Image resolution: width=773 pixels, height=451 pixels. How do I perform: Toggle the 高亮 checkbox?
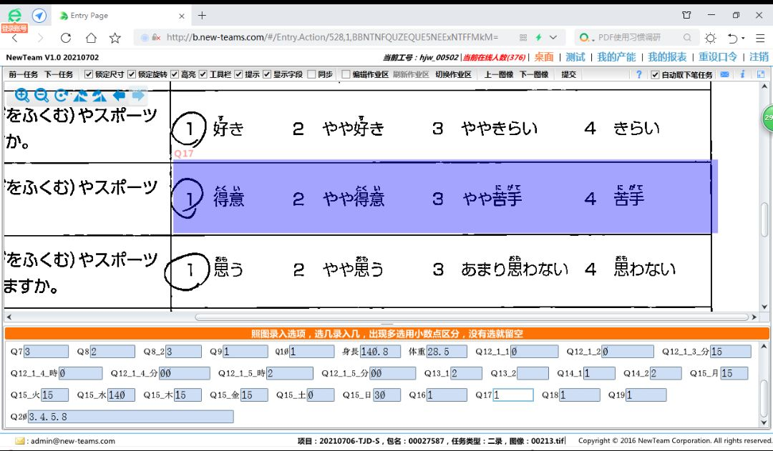click(175, 74)
